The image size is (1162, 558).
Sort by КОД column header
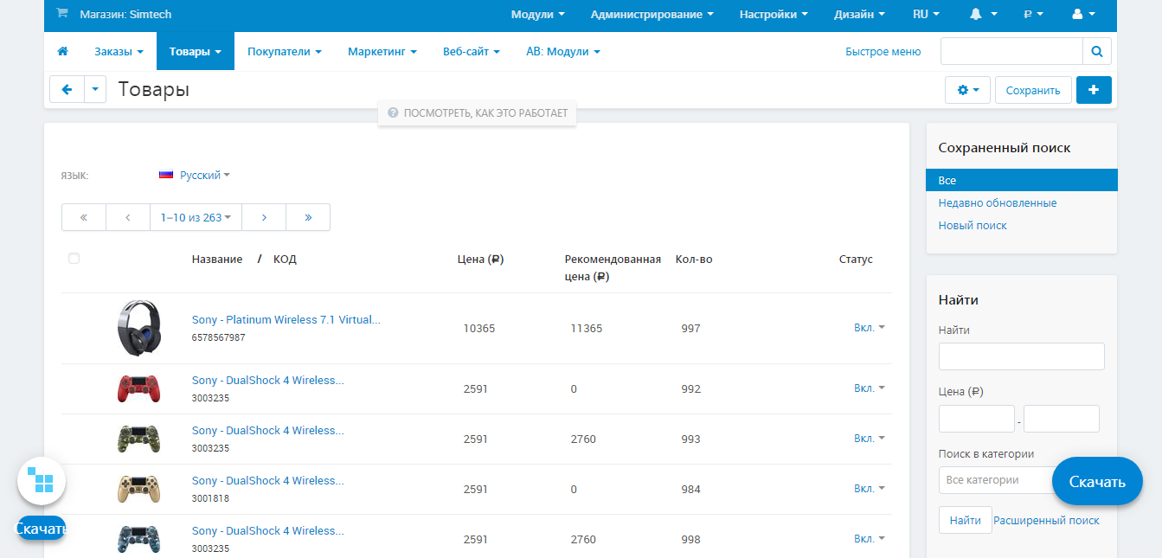(x=285, y=259)
